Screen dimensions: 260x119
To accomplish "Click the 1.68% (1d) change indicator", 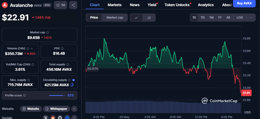I will (41, 18).
